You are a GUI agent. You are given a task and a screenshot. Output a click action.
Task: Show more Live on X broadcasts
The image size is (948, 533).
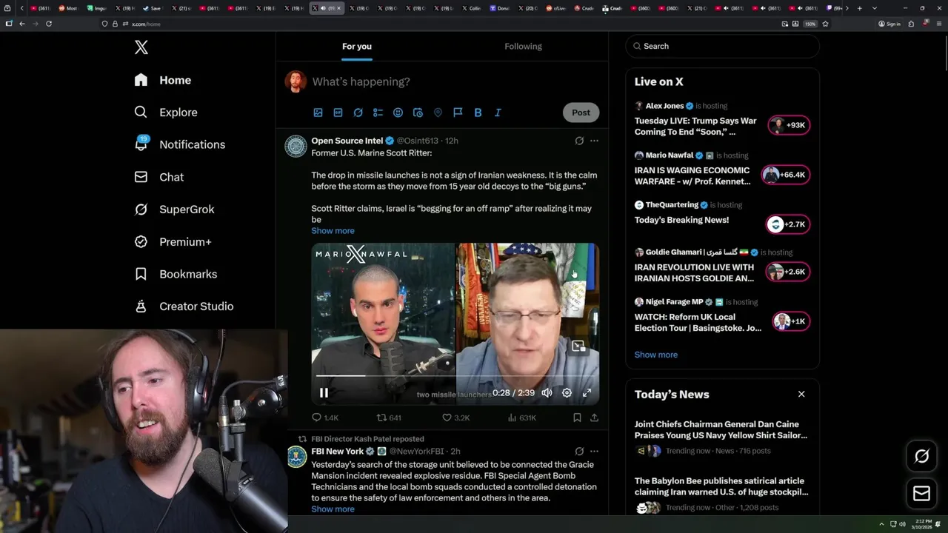point(656,355)
